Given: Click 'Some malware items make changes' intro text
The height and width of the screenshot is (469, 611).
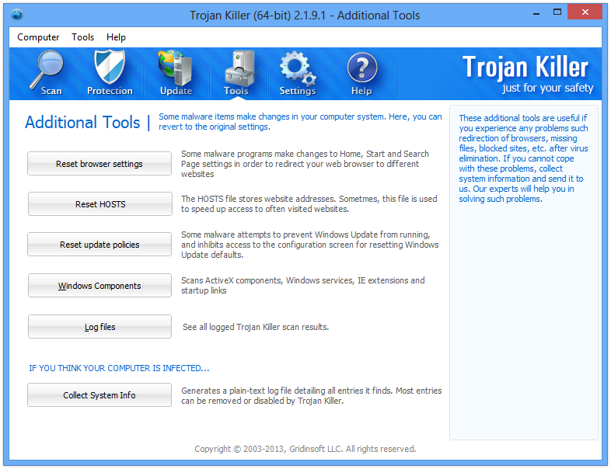Looking at the screenshot, I should click(300, 122).
